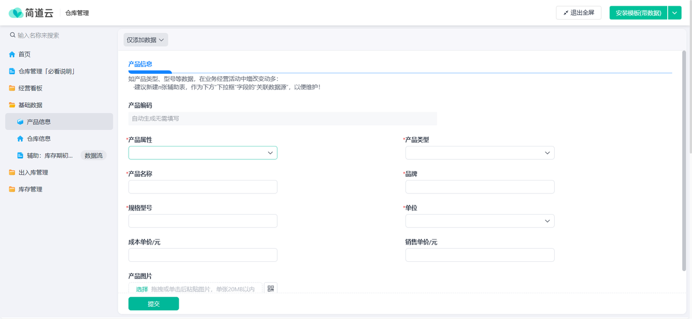Click the 库存管理 folder icon
Image resolution: width=692 pixels, height=319 pixels.
(12, 189)
